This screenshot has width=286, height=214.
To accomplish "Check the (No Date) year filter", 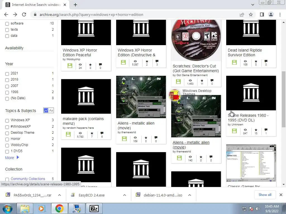I will pos(7,99).
